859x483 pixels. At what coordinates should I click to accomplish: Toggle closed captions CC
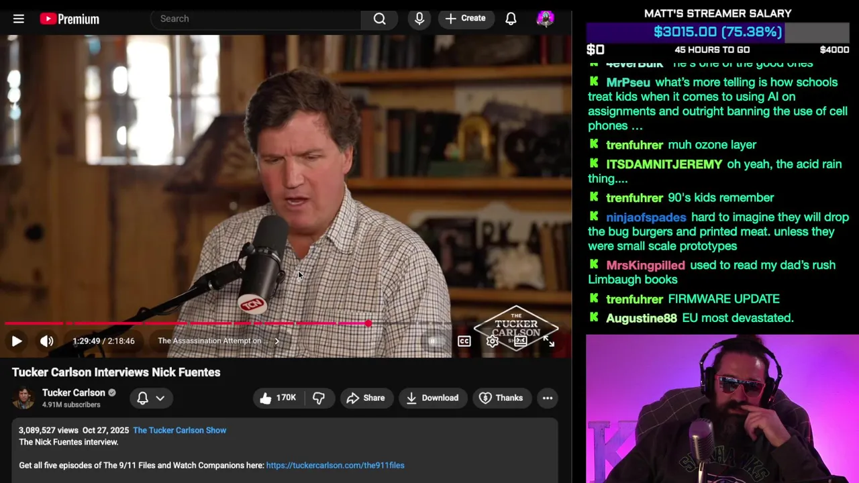464,341
